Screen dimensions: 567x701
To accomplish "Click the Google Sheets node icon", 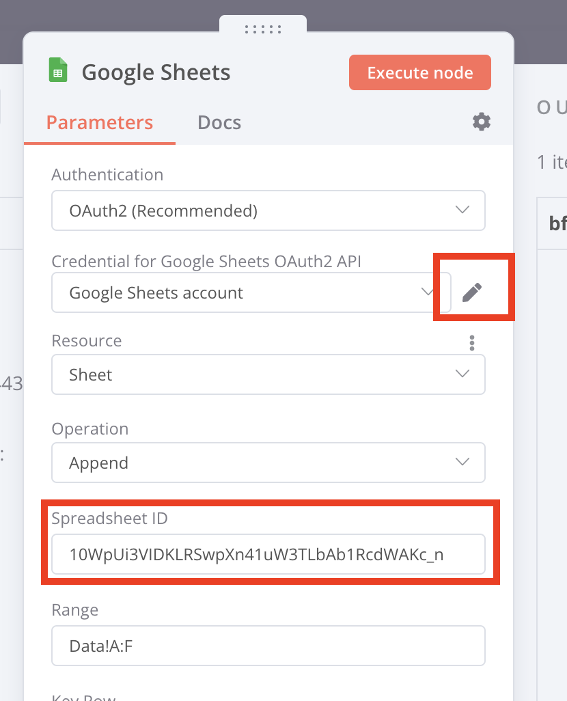I will 59,70.
